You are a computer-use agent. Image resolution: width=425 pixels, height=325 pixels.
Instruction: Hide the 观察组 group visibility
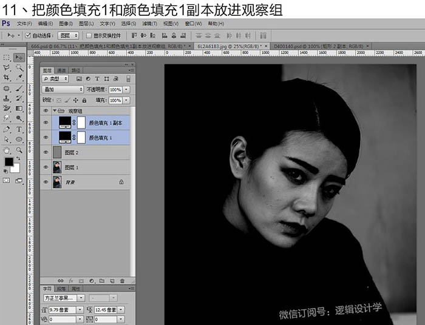[46, 111]
